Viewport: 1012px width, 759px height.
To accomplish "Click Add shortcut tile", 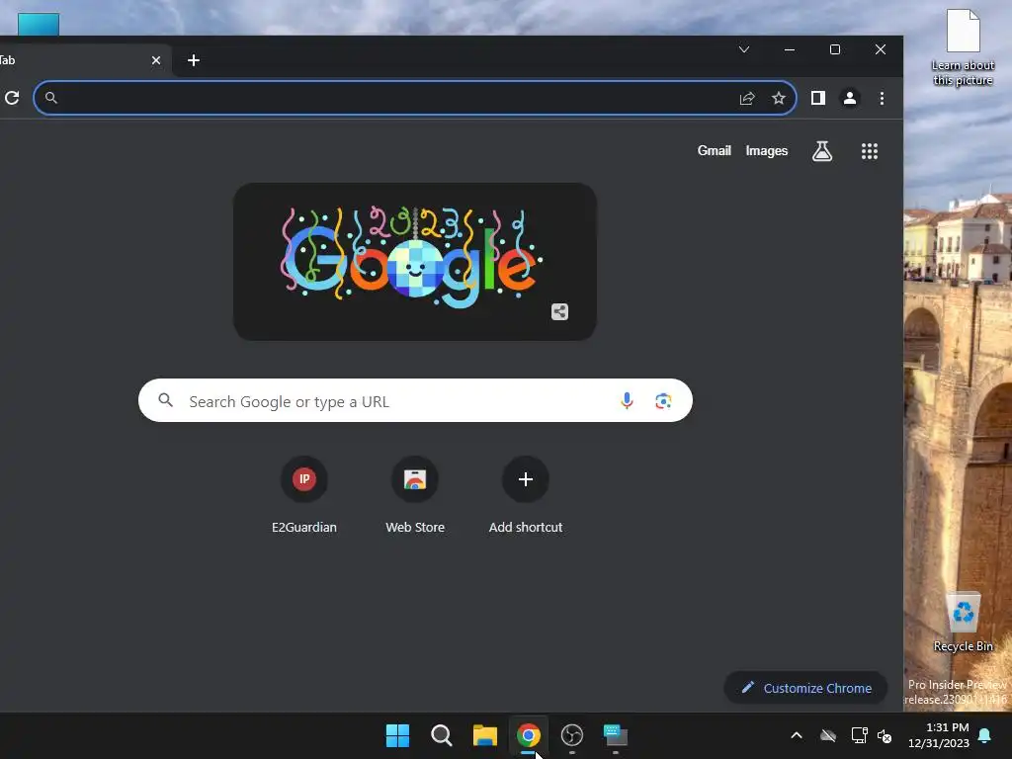I will [x=526, y=495].
